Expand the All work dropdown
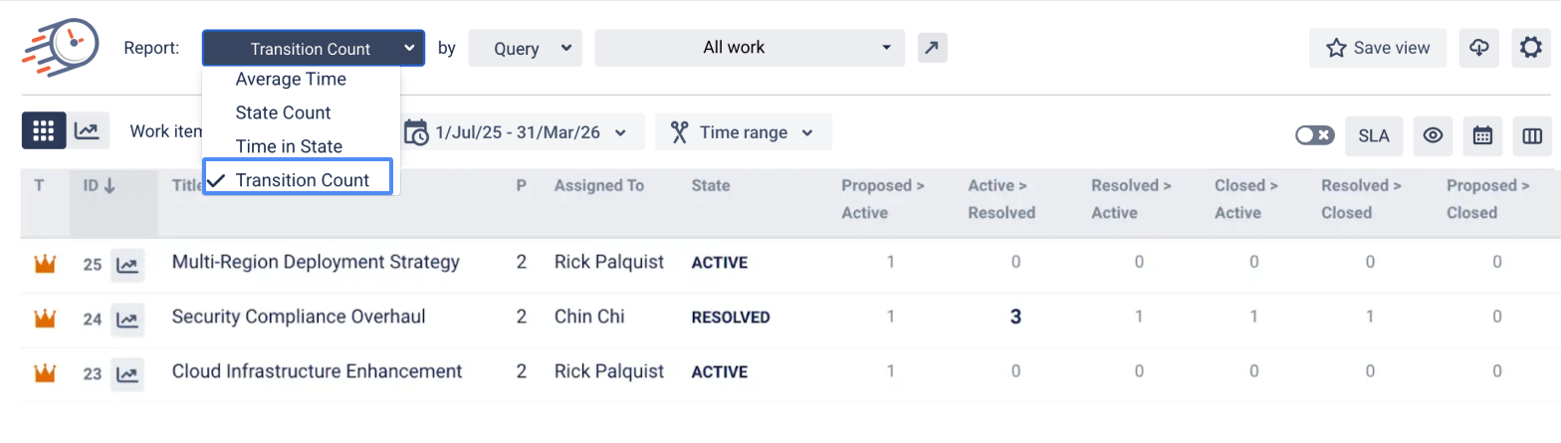The height and width of the screenshot is (443, 1561). tap(750, 48)
